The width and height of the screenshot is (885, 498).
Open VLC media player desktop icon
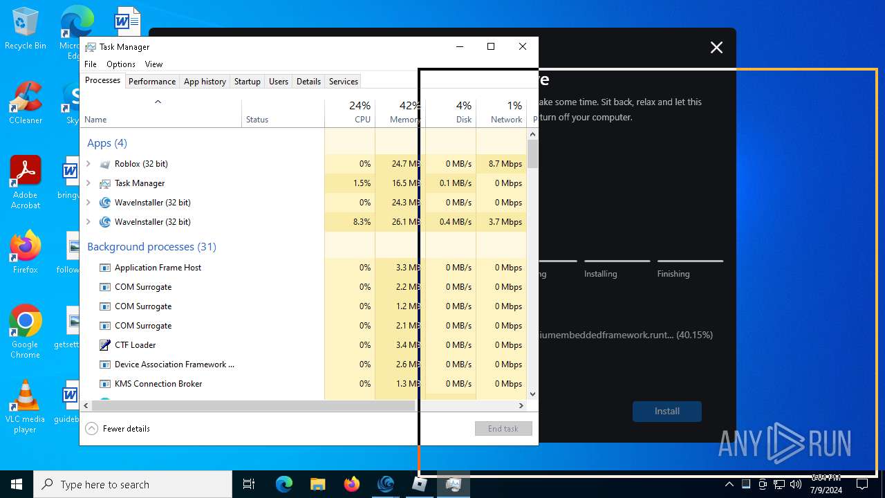tap(25, 407)
